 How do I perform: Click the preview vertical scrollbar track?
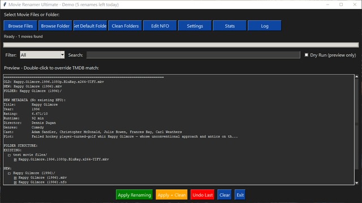point(357,130)
